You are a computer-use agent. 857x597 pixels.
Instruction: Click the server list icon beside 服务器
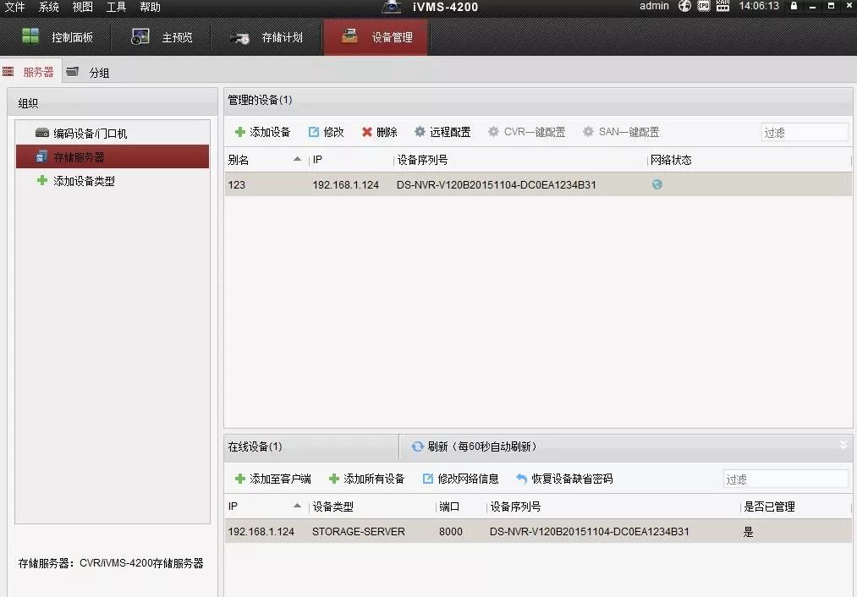[x=8, y=72]
